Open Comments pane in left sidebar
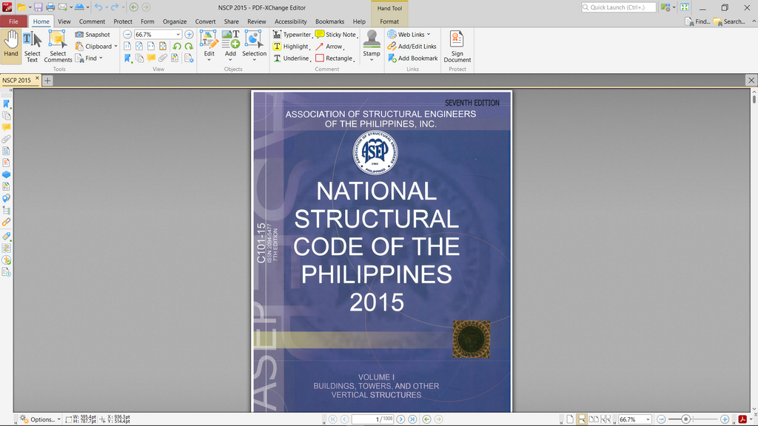 pos(6,127)
